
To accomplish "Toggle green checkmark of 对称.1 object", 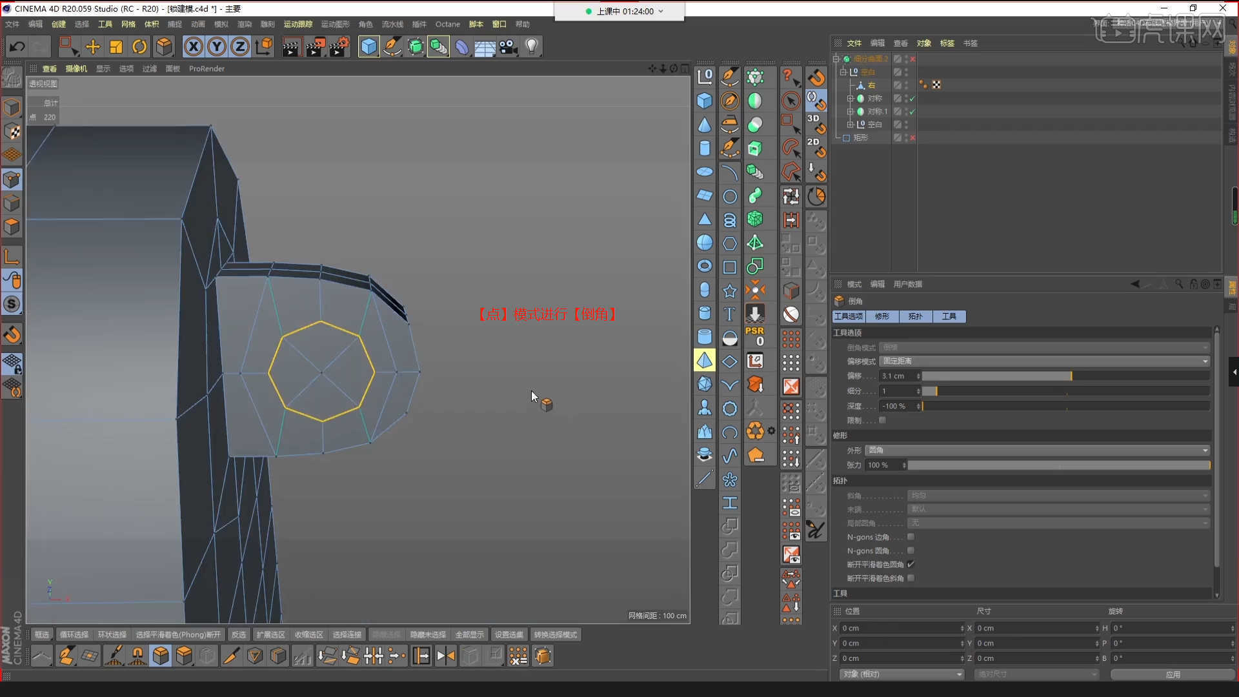I will pyautogui.click(x=912, y=112).
